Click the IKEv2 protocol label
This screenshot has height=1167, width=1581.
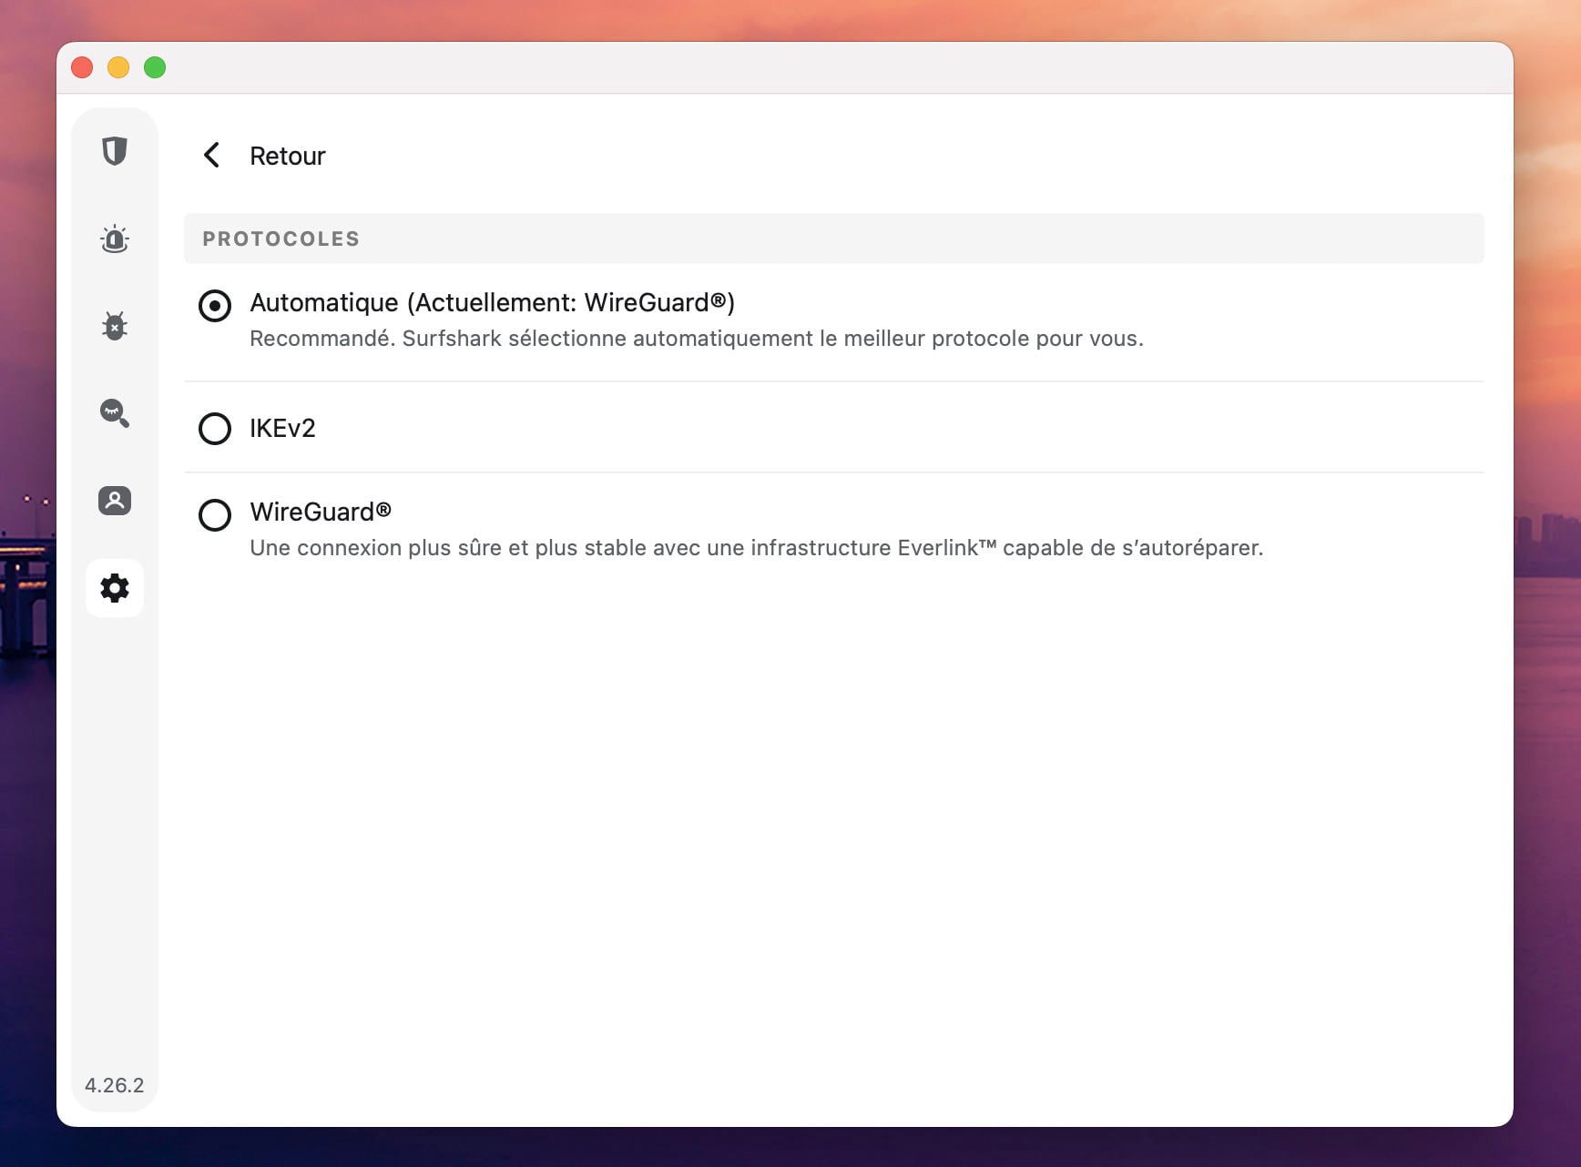[282, 428]
